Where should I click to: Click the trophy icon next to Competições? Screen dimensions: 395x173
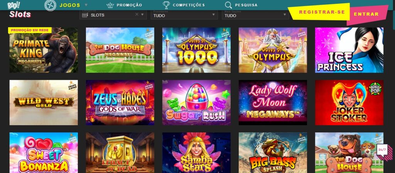point(166,5)
